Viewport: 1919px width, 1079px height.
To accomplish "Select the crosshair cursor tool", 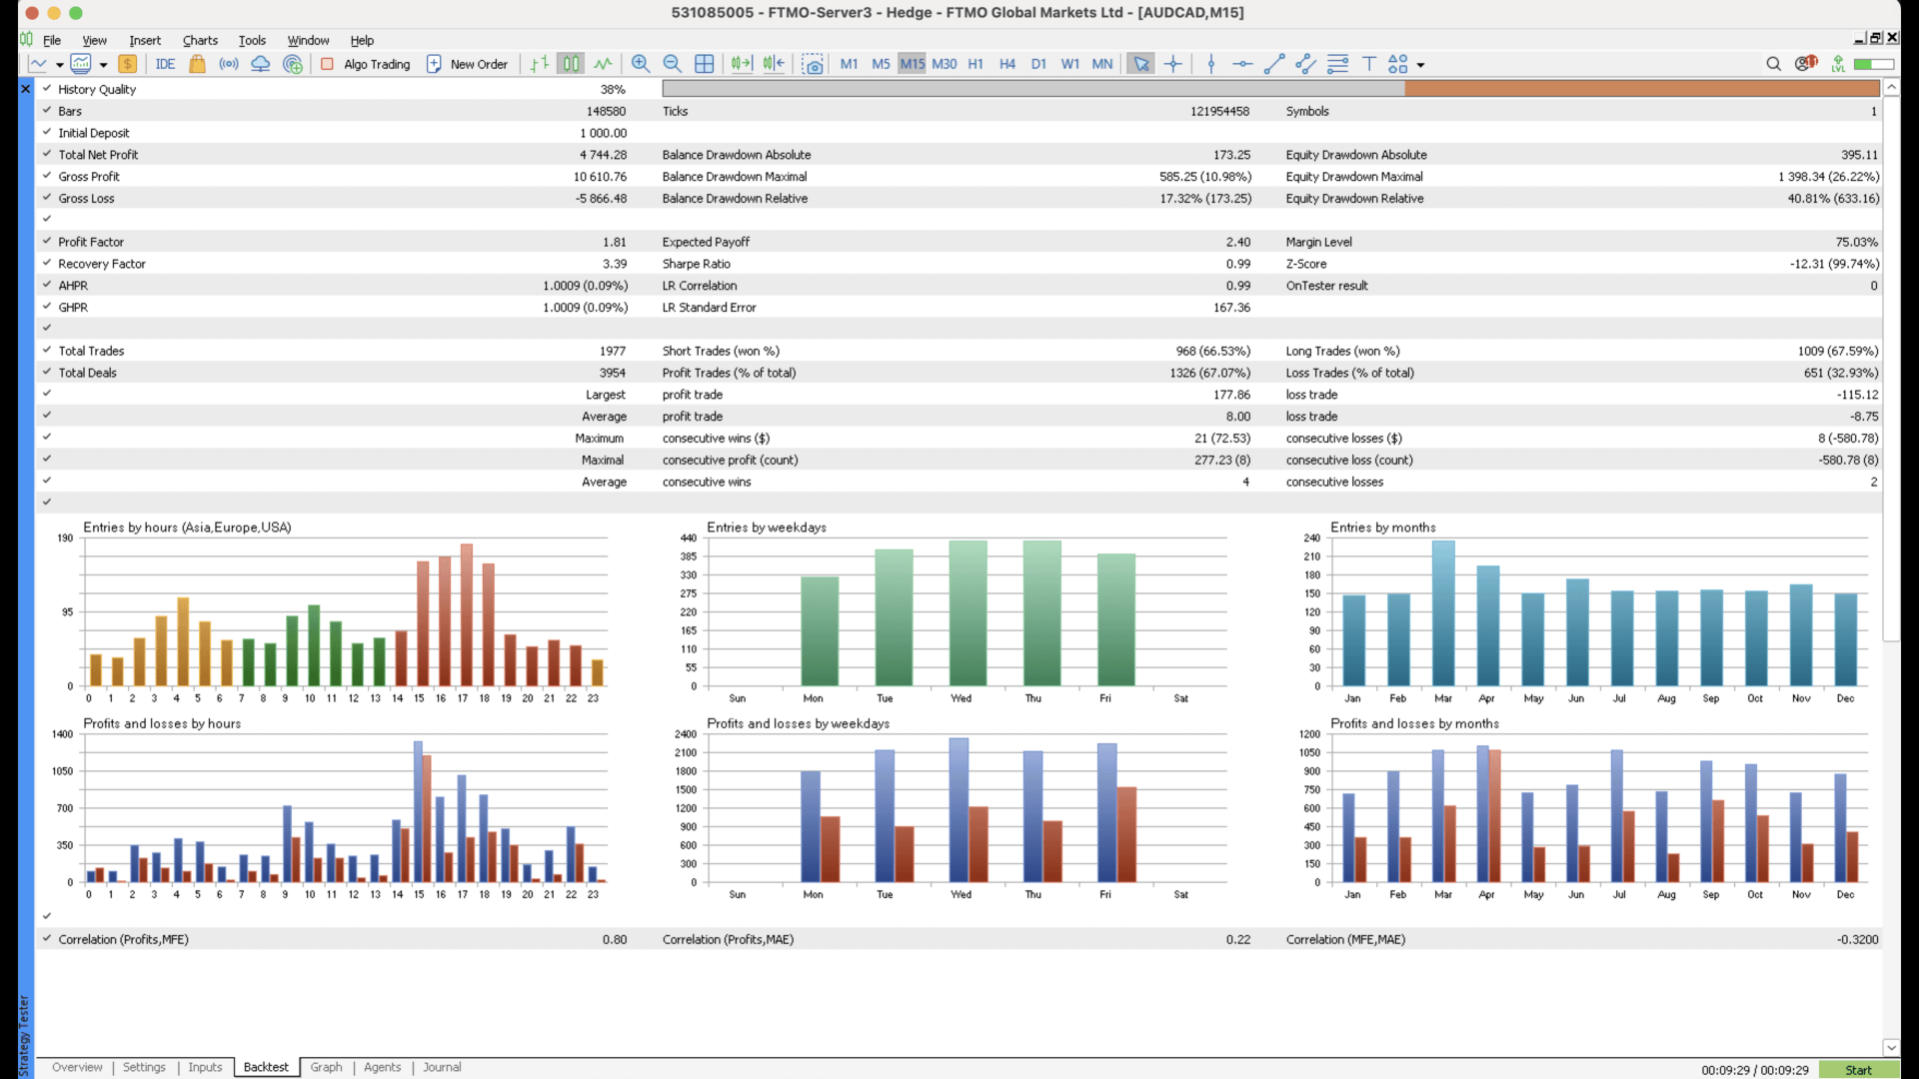I will tap(1173, 64).
